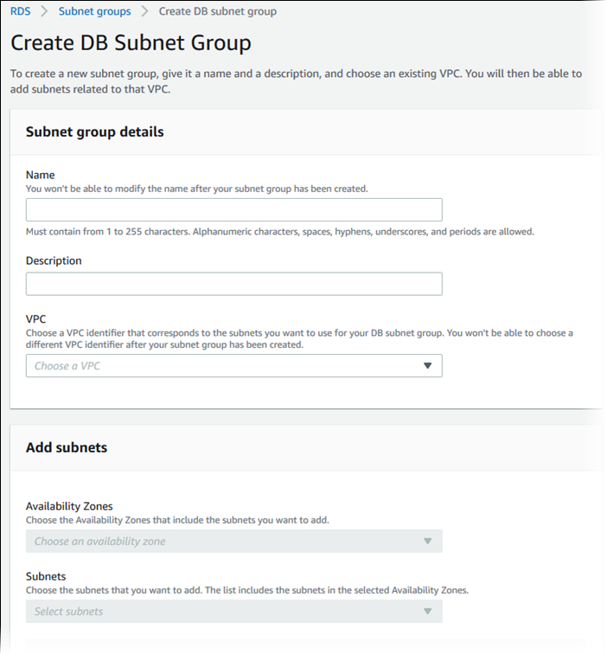This screenshot has width=607, height=655.
Task: Click the breadcrumb chevron after Subnet groups
Action: point(144,11)
